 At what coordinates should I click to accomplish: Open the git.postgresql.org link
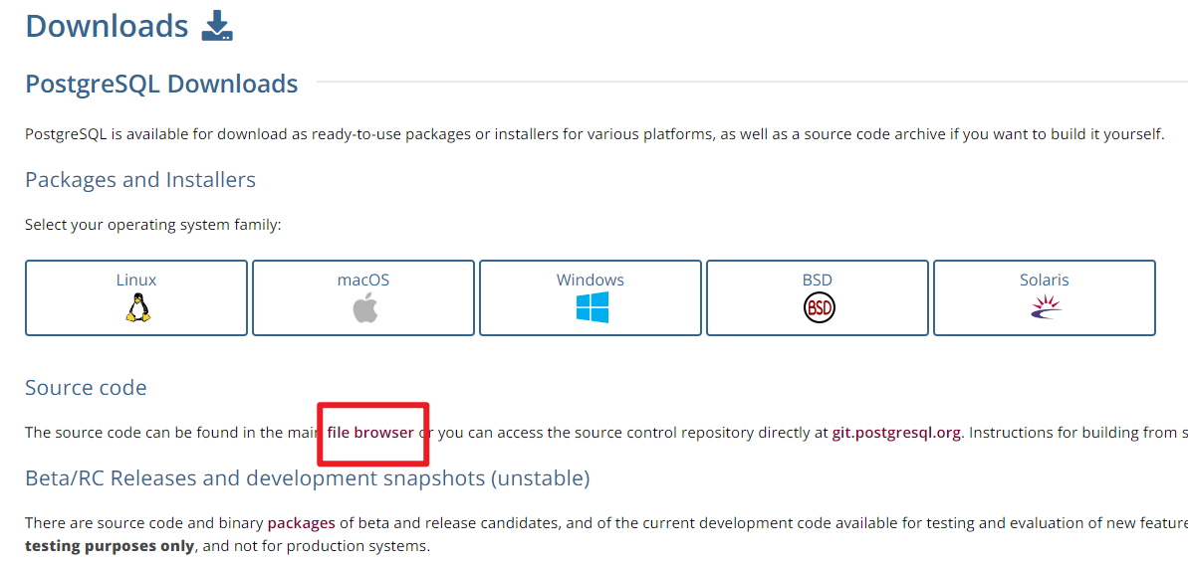897,433
